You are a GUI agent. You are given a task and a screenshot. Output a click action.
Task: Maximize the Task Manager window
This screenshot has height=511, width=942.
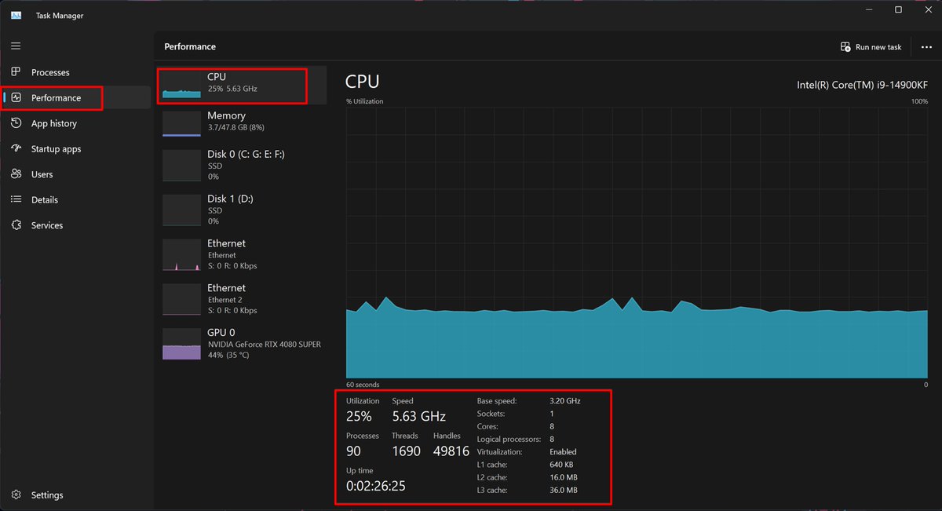click(x=898, y=10)
